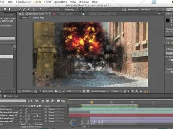The height and width of the screenshot is (129, 173).
Task: Open the mask mode Add dropdown
Action: click(x=25, y=124)
